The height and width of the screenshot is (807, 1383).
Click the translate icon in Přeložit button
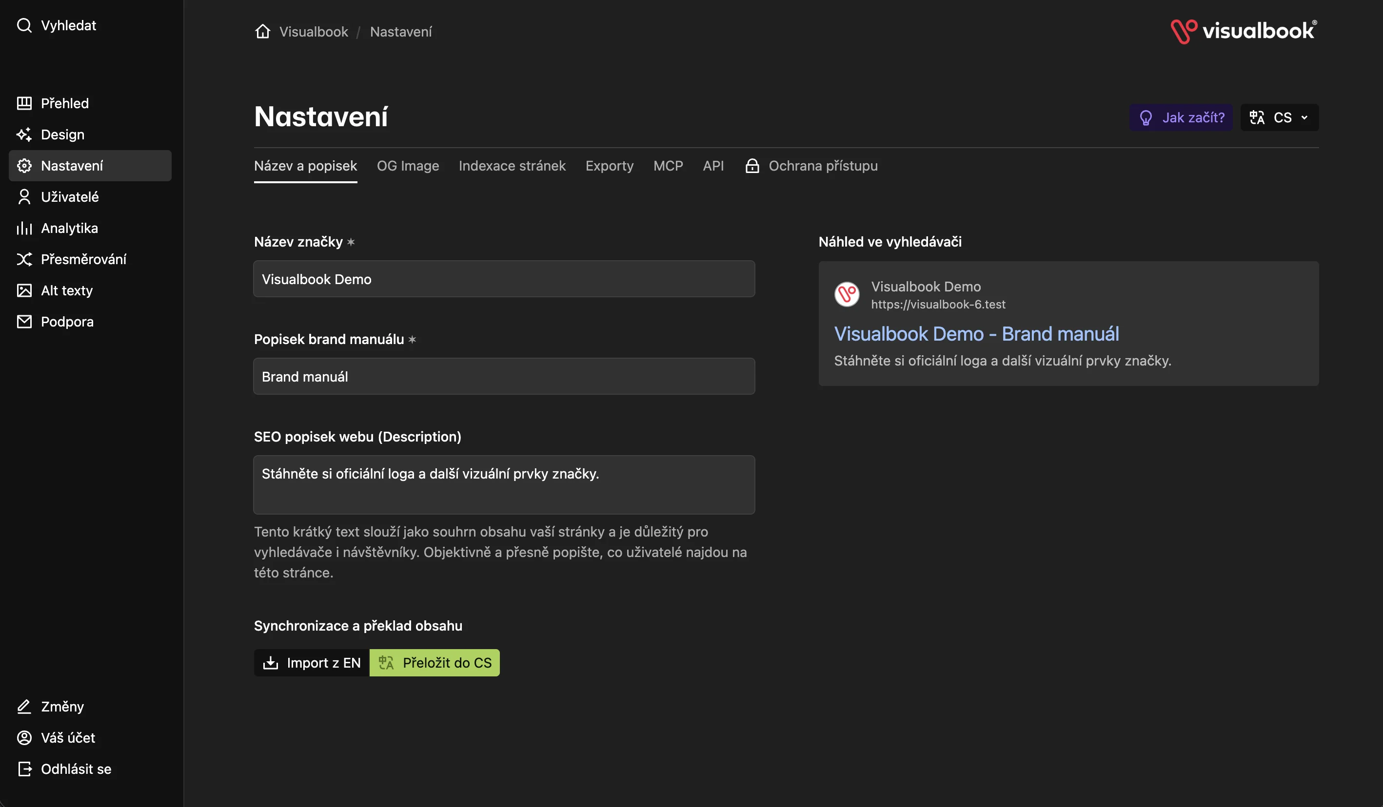pos(386,663)
